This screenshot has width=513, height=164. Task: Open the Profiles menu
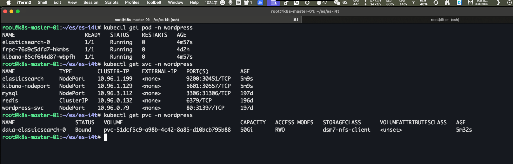pos(132,3)
